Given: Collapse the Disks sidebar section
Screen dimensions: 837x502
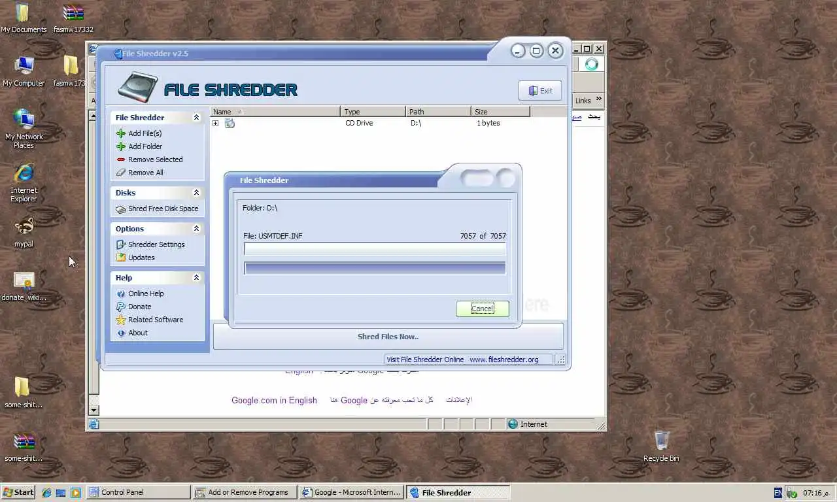Looking at the screenshot, I should coord(196,193).
